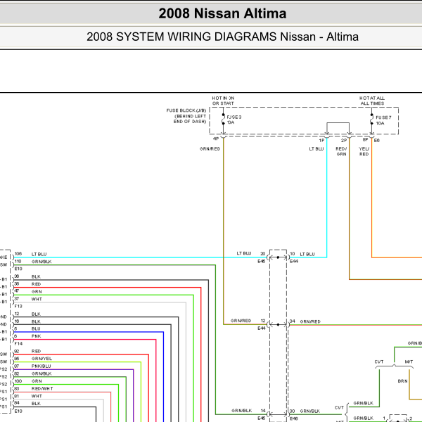
Task: Click the "RED/WHT" wire label
Action: (42, 389)
